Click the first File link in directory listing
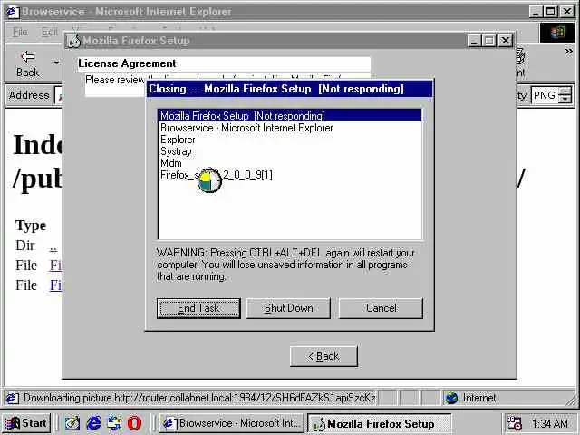Image resolution: width=580 pixels, height=435 pixels. click(x=56, y=266)
